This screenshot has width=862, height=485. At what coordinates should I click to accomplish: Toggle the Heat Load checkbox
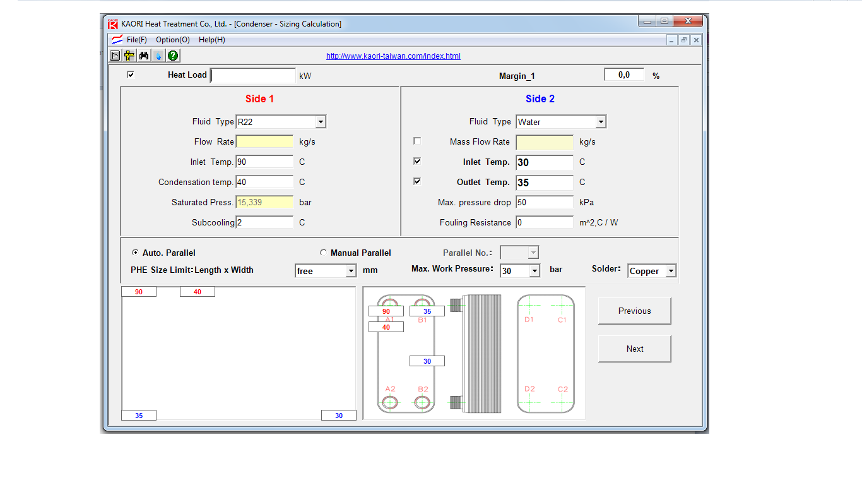tap(131, 75)
